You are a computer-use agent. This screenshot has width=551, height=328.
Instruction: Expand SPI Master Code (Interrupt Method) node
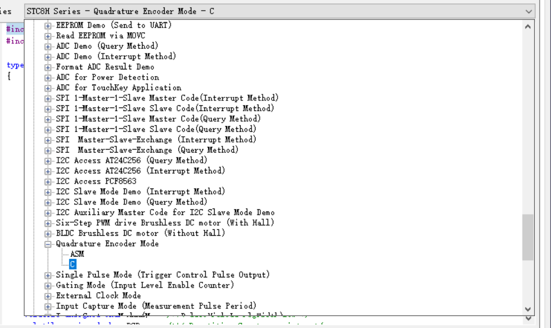(48, 99)
